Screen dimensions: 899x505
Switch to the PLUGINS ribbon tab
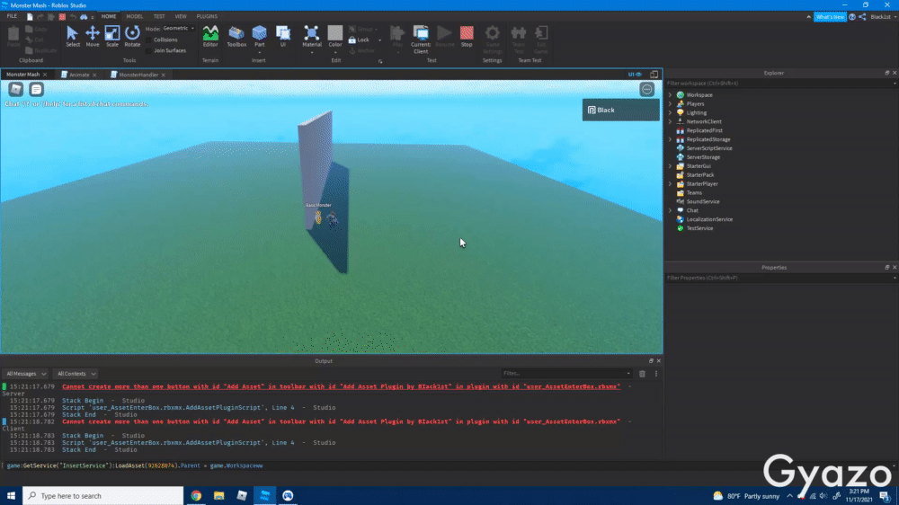207,16
